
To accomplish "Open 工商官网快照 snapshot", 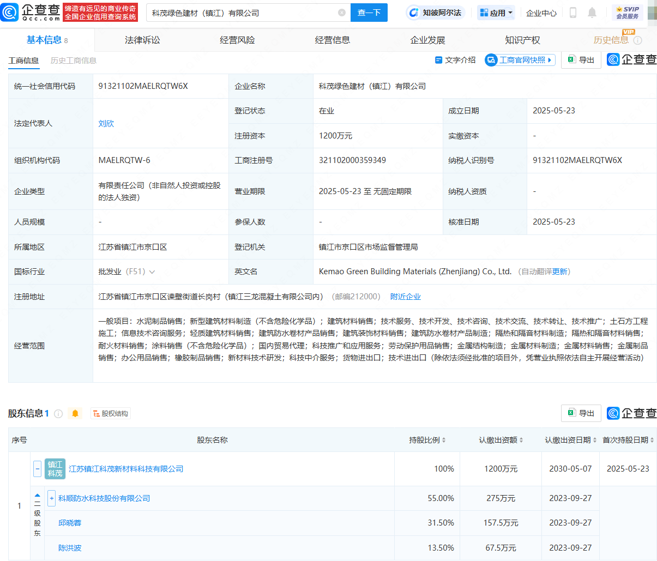I will [x=520, y=60].
